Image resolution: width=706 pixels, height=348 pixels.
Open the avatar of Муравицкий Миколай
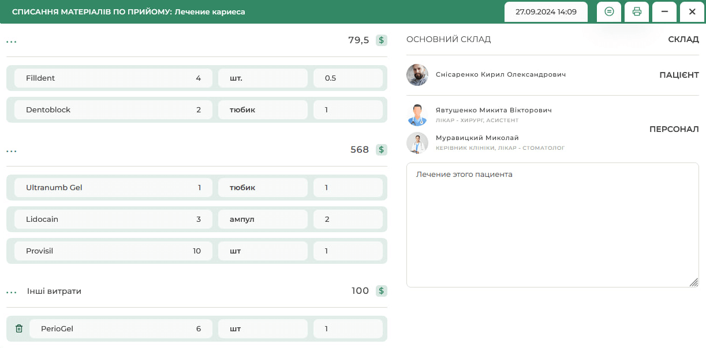coord(417,143)
